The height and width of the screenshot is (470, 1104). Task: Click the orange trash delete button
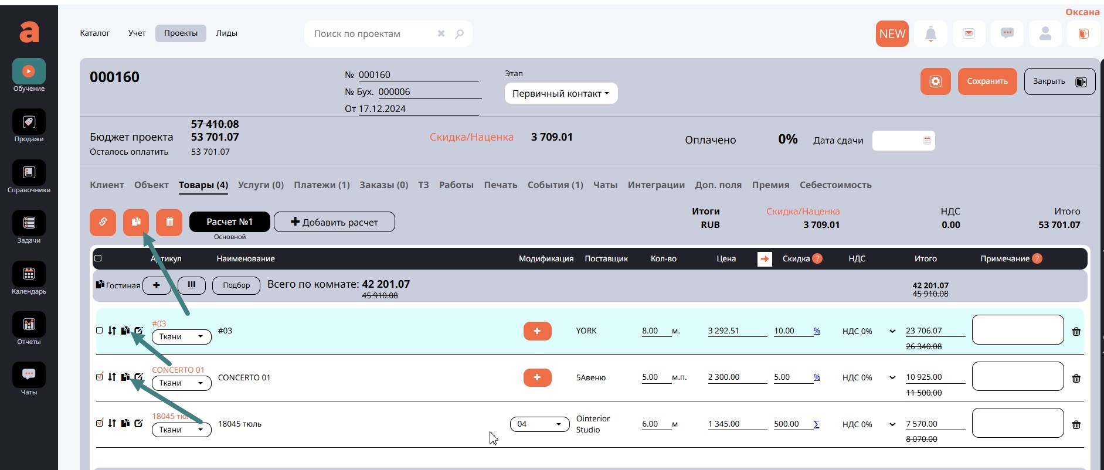click(x=169, y=222)
